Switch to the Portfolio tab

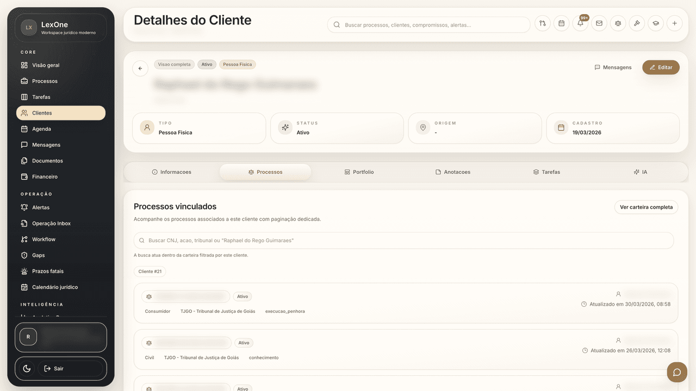coord(359,172)
